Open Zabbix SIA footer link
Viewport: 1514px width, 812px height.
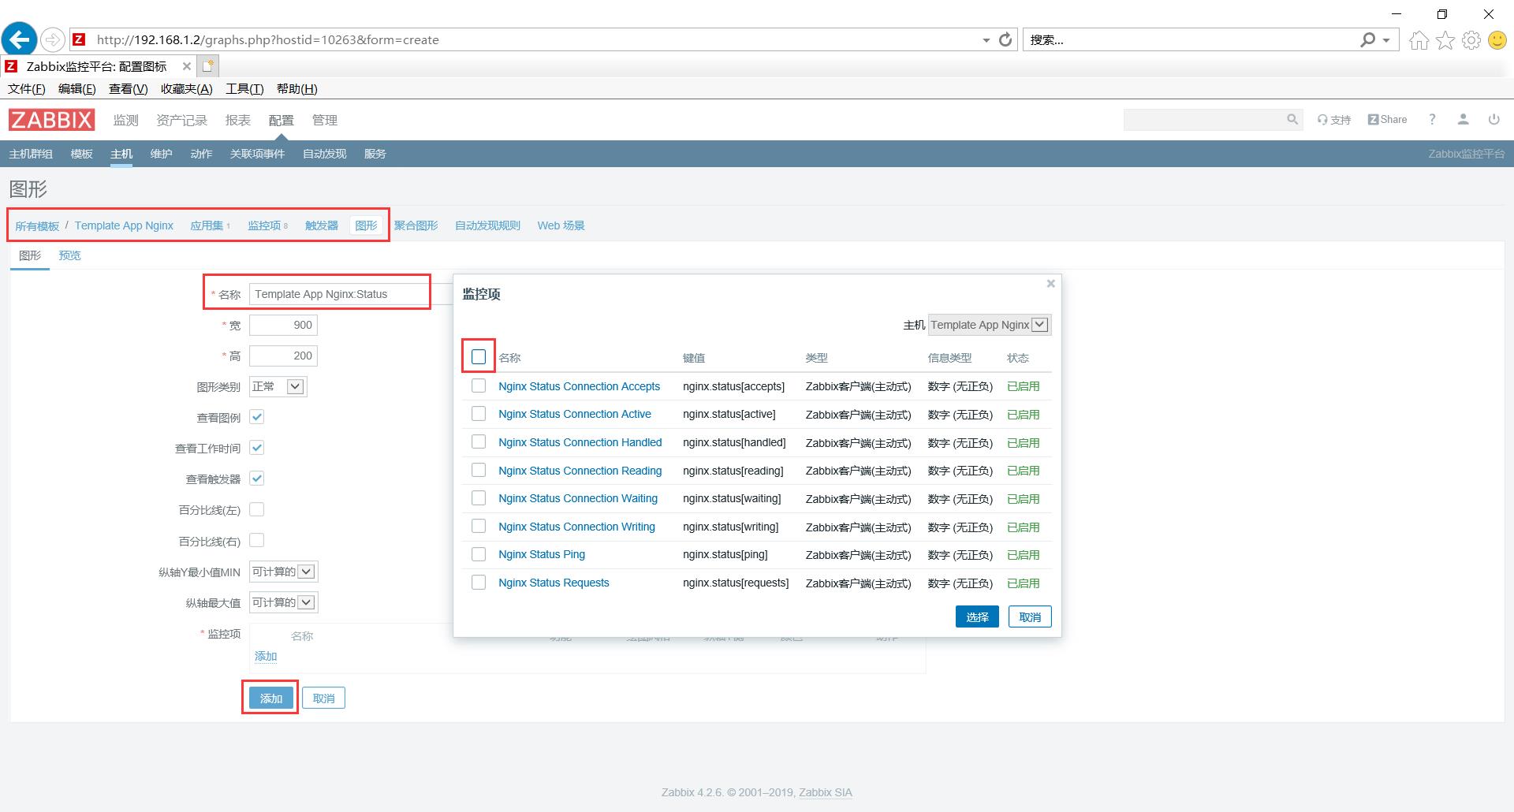(x=826, y=792)
